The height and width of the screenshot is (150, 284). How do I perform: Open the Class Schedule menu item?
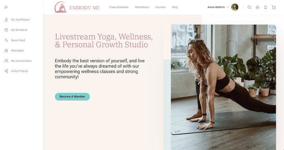pyautogui.click(x=119, y=7)
